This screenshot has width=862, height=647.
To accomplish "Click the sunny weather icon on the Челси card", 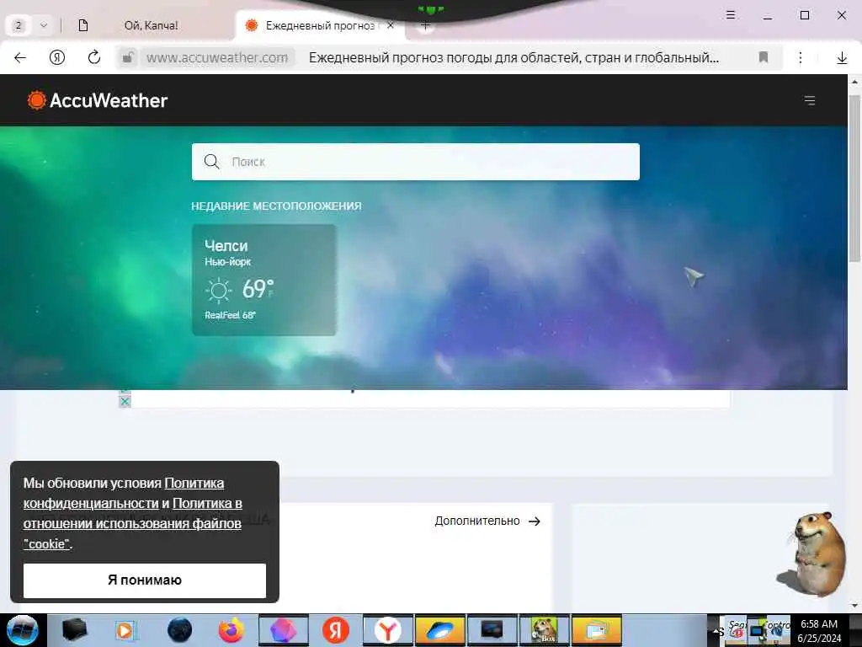I will 218,290.
